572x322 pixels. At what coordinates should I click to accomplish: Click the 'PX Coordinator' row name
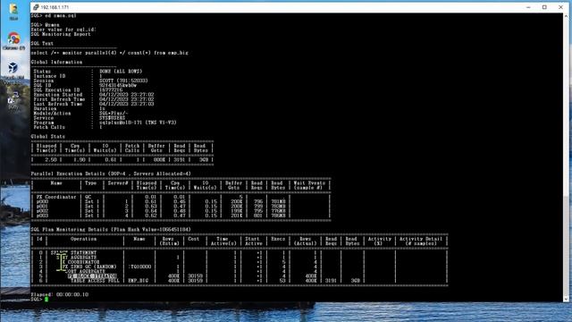coord(56,197)
